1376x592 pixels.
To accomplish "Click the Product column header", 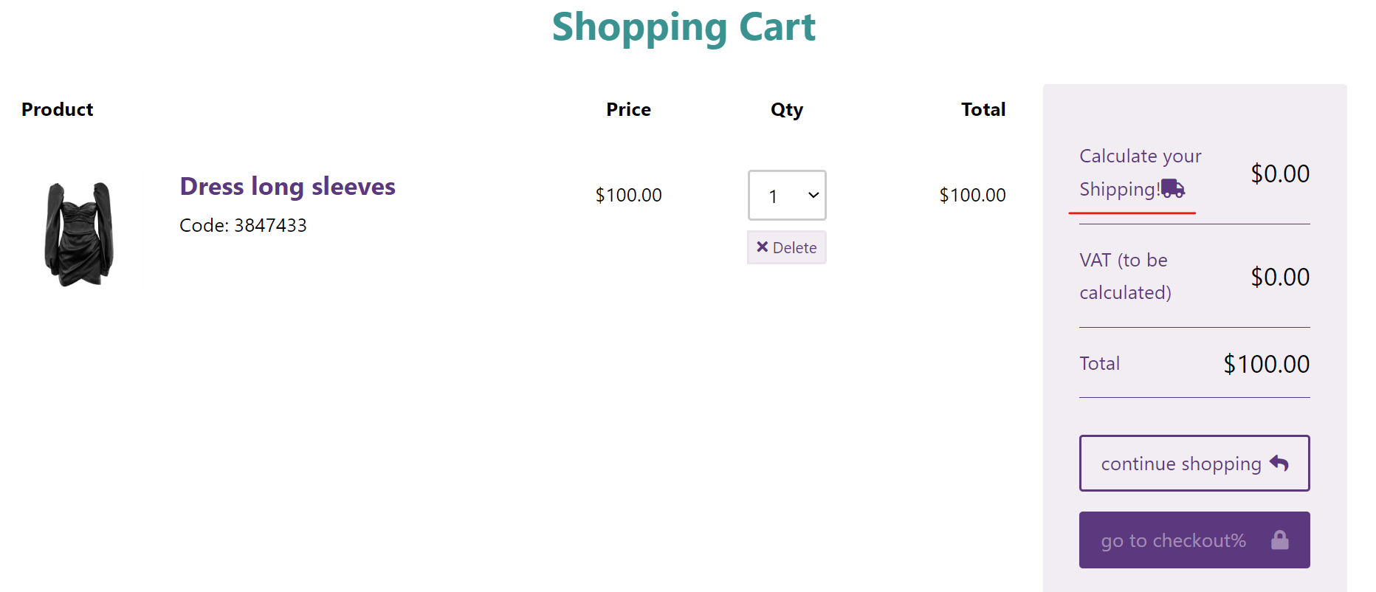I will click(x=58, y=110).
